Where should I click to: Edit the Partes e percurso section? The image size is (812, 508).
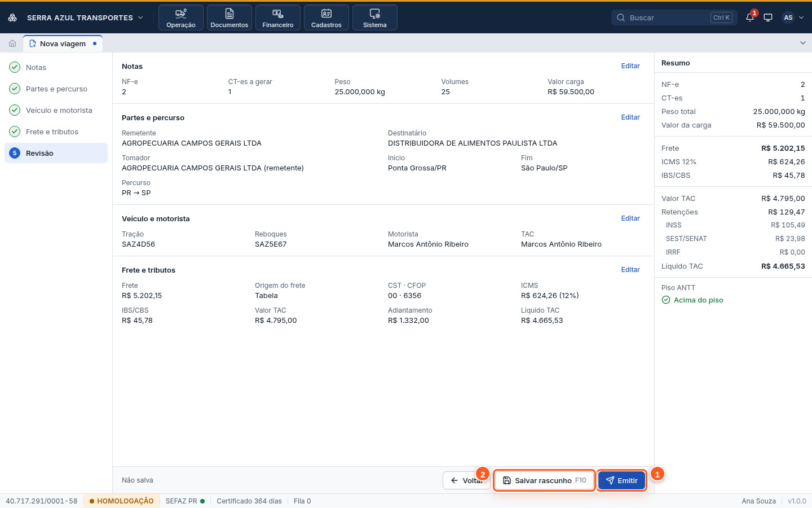pos(630,117)
